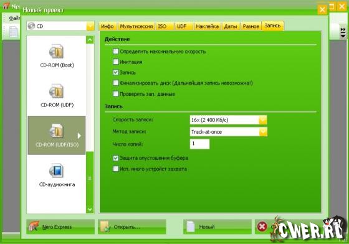349x244 pixels.
Task: Toggle Защита опустошения буфера checkbox
Action: [116, 158]
